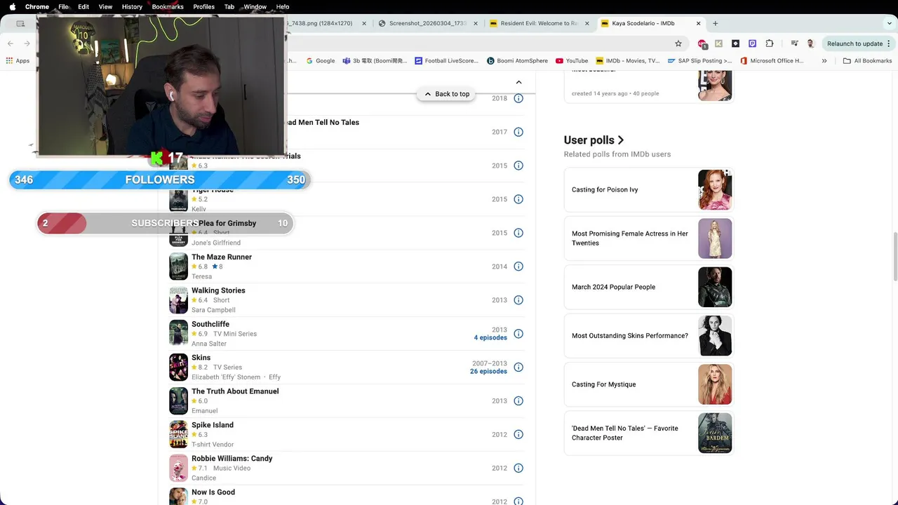
Task: Show hidden bookmarks overflow chevron
Action: click(x=824, y=61)
